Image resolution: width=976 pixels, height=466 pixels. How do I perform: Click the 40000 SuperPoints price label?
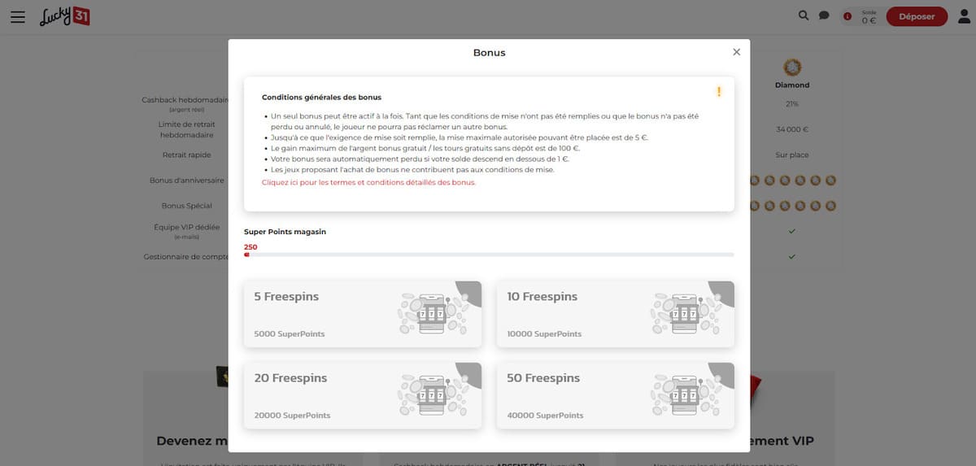pyautogui.click(x=545, y=415)
